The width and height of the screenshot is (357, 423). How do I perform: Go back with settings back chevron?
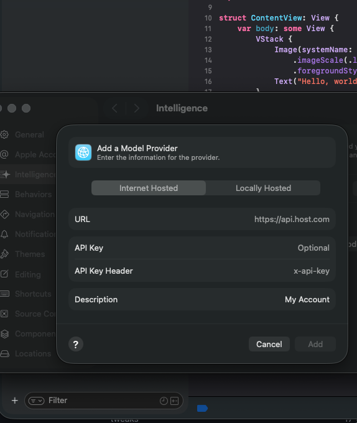point(114,108)
